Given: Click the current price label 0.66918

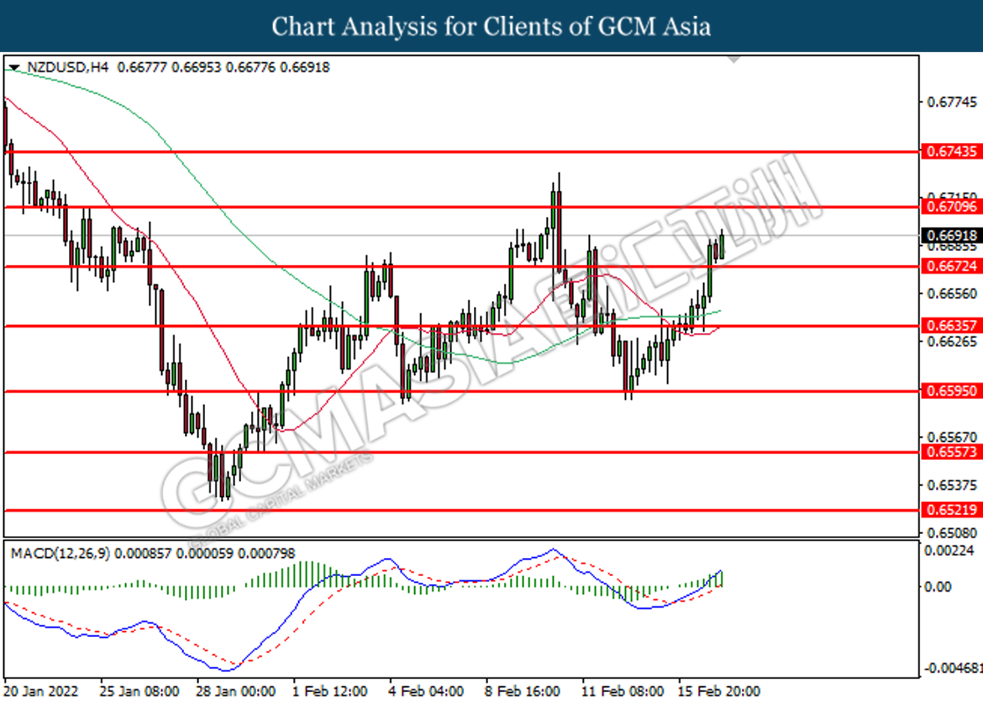Looking at the screenshot, I should click(x=952, y=235).
